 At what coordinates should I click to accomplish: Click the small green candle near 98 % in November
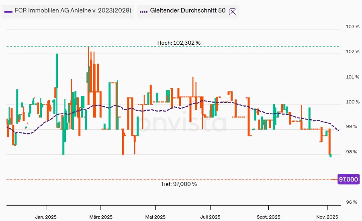[331, 155]
